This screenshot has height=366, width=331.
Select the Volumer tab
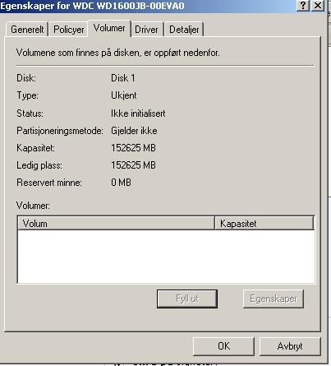109,28
